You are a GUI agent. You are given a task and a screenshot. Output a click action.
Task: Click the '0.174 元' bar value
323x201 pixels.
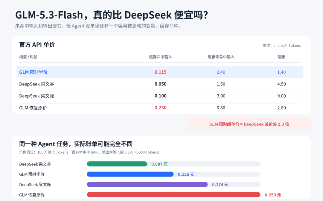click(220, 185)
